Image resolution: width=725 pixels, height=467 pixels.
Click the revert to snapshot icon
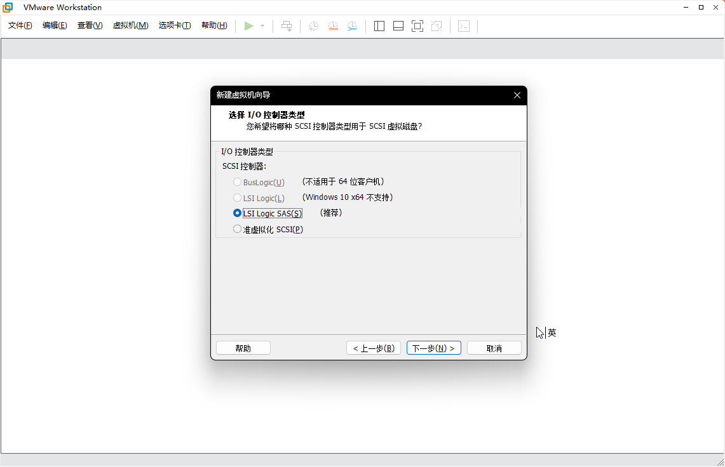(333, 26)
